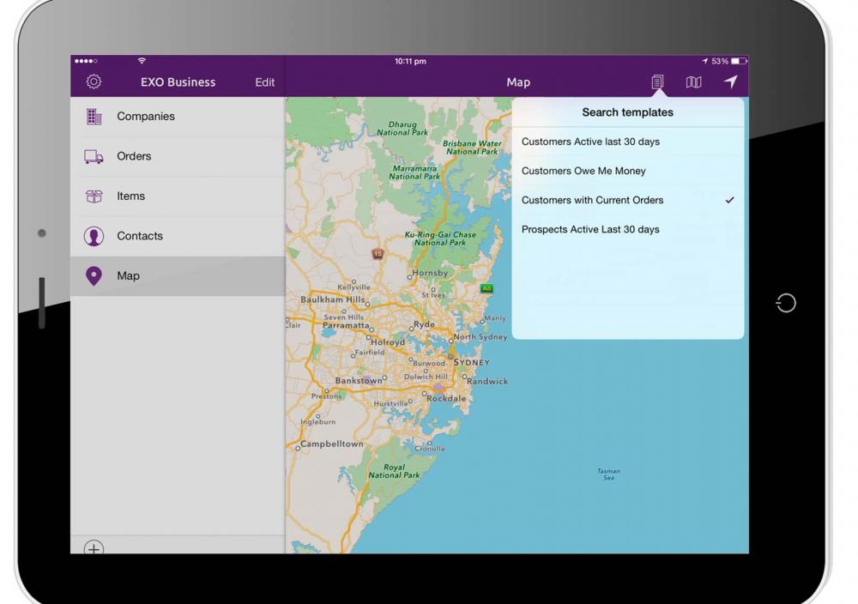Click Cronulla on the map
The image size is (858, 604).
430,449
